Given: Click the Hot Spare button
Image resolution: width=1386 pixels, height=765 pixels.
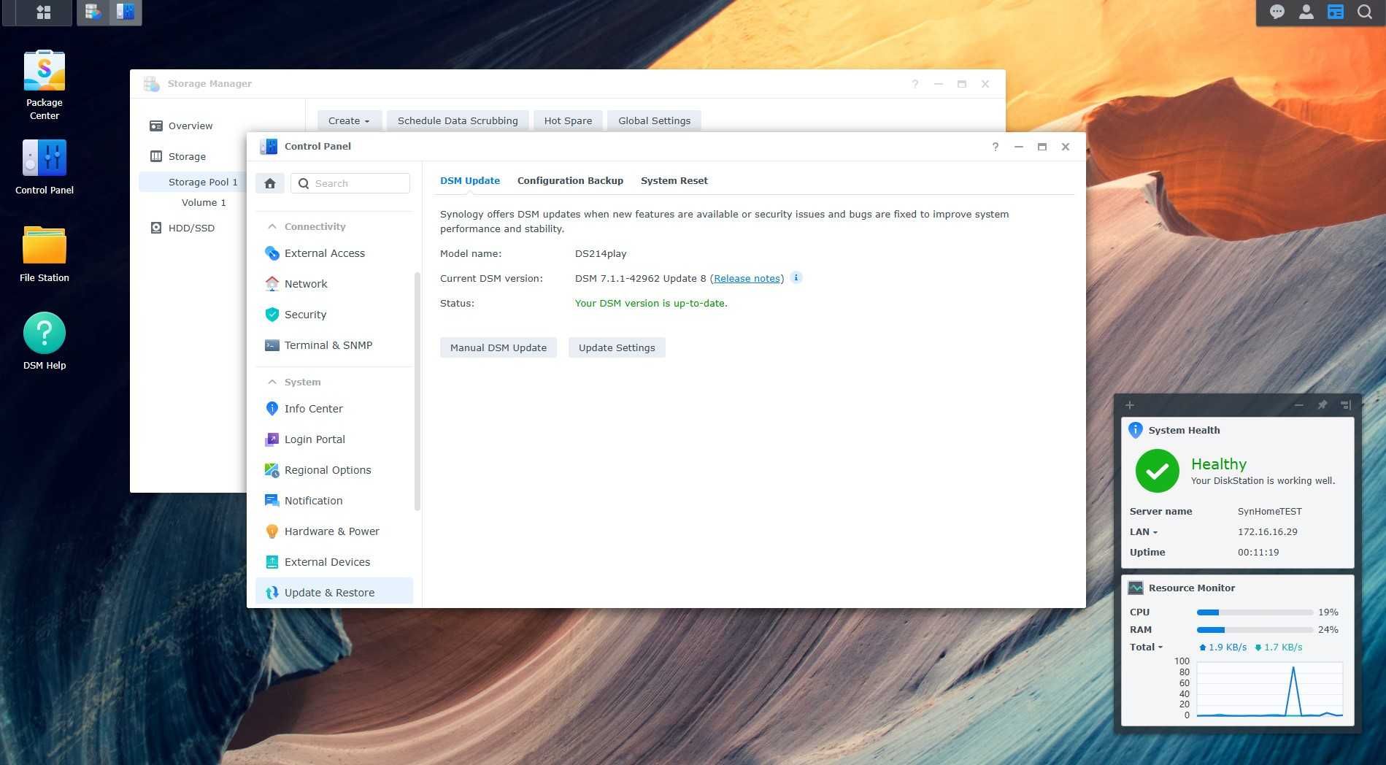Looking at the screenshot, I should click(x=568, y=121).
